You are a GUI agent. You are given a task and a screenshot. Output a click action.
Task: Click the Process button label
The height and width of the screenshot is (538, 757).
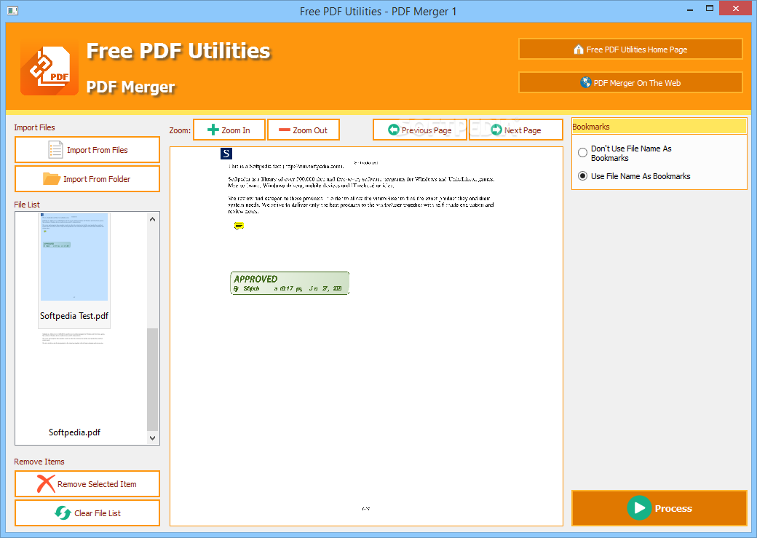point(673,509)
